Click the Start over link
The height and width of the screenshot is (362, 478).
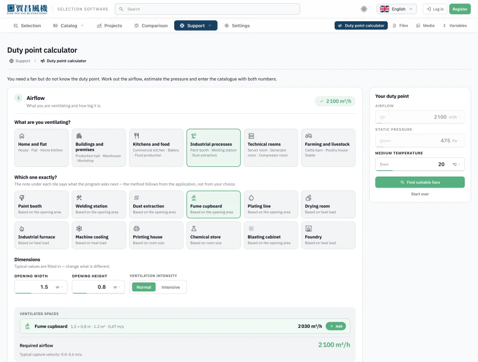pos(420,194)
